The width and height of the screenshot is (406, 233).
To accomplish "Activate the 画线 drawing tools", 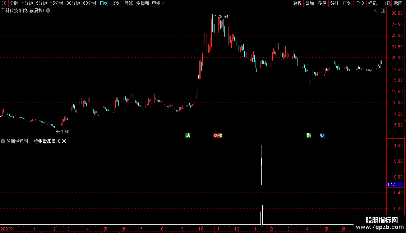I will click(x=347, y=3).
